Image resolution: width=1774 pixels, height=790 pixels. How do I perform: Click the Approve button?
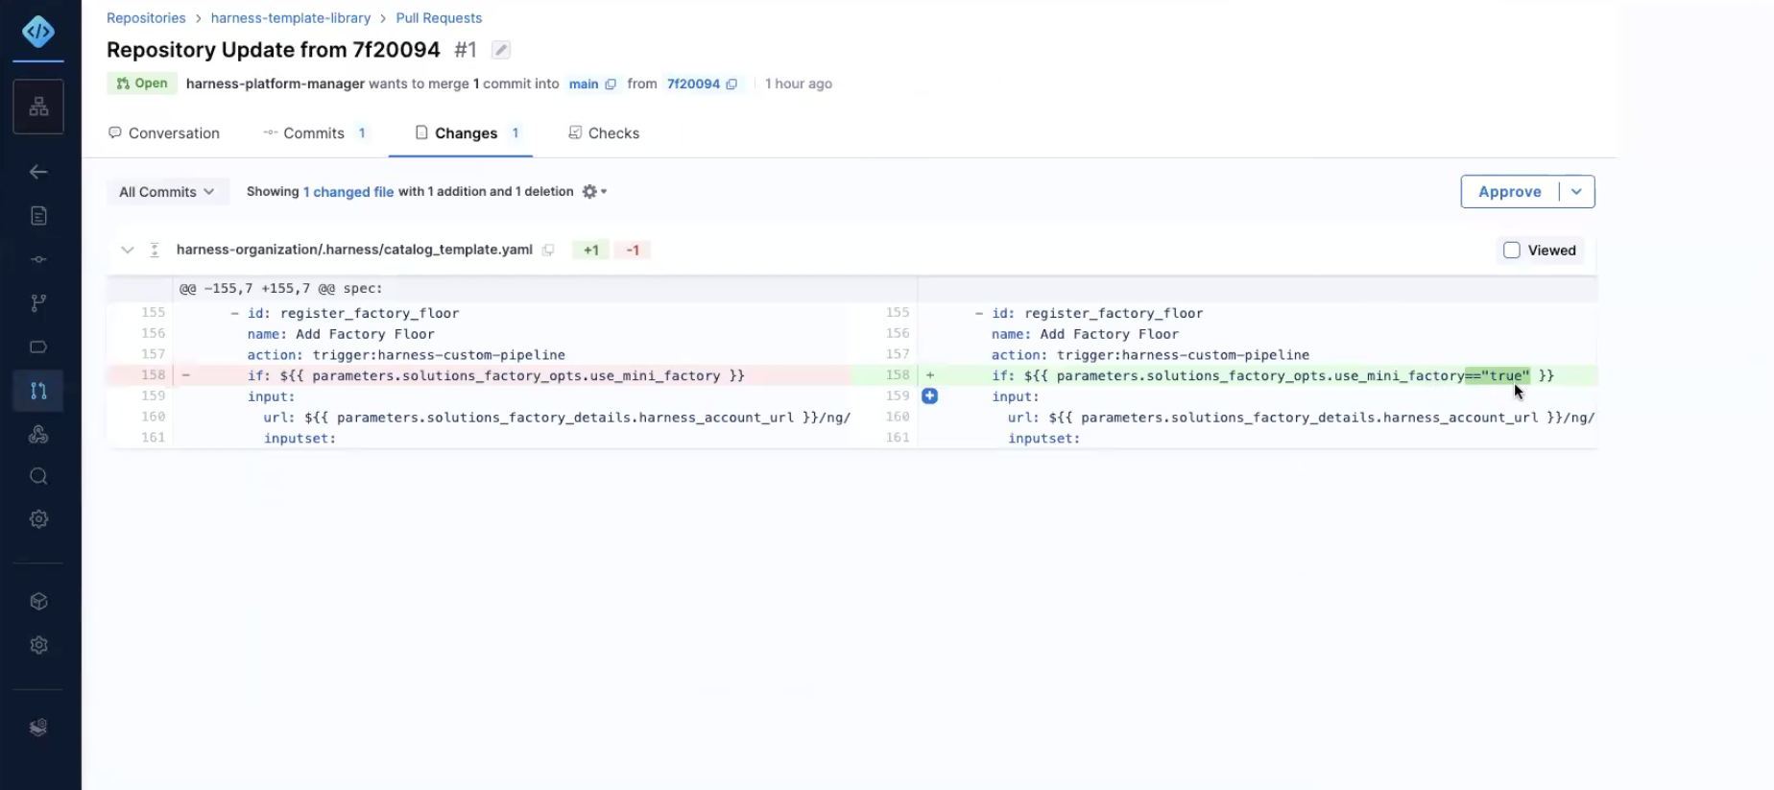pyautogui.click(x=1509, y=192)
